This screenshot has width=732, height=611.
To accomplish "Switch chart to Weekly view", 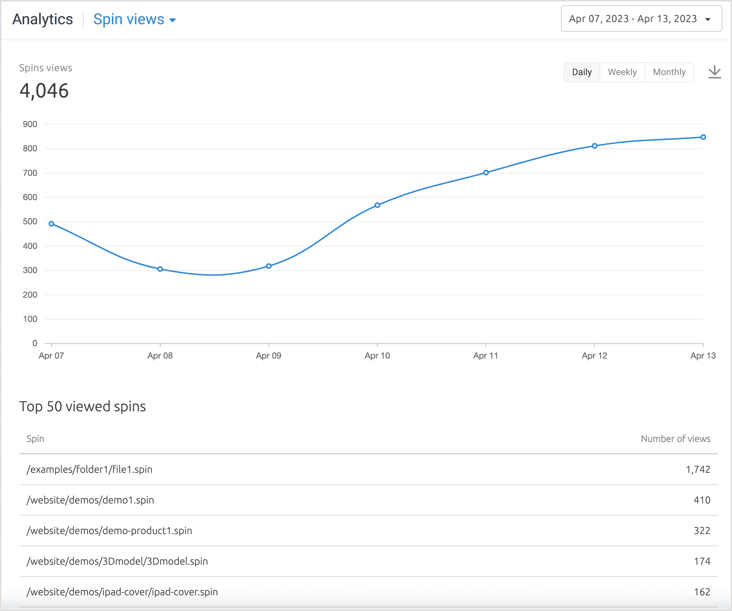I will point(622,72).
